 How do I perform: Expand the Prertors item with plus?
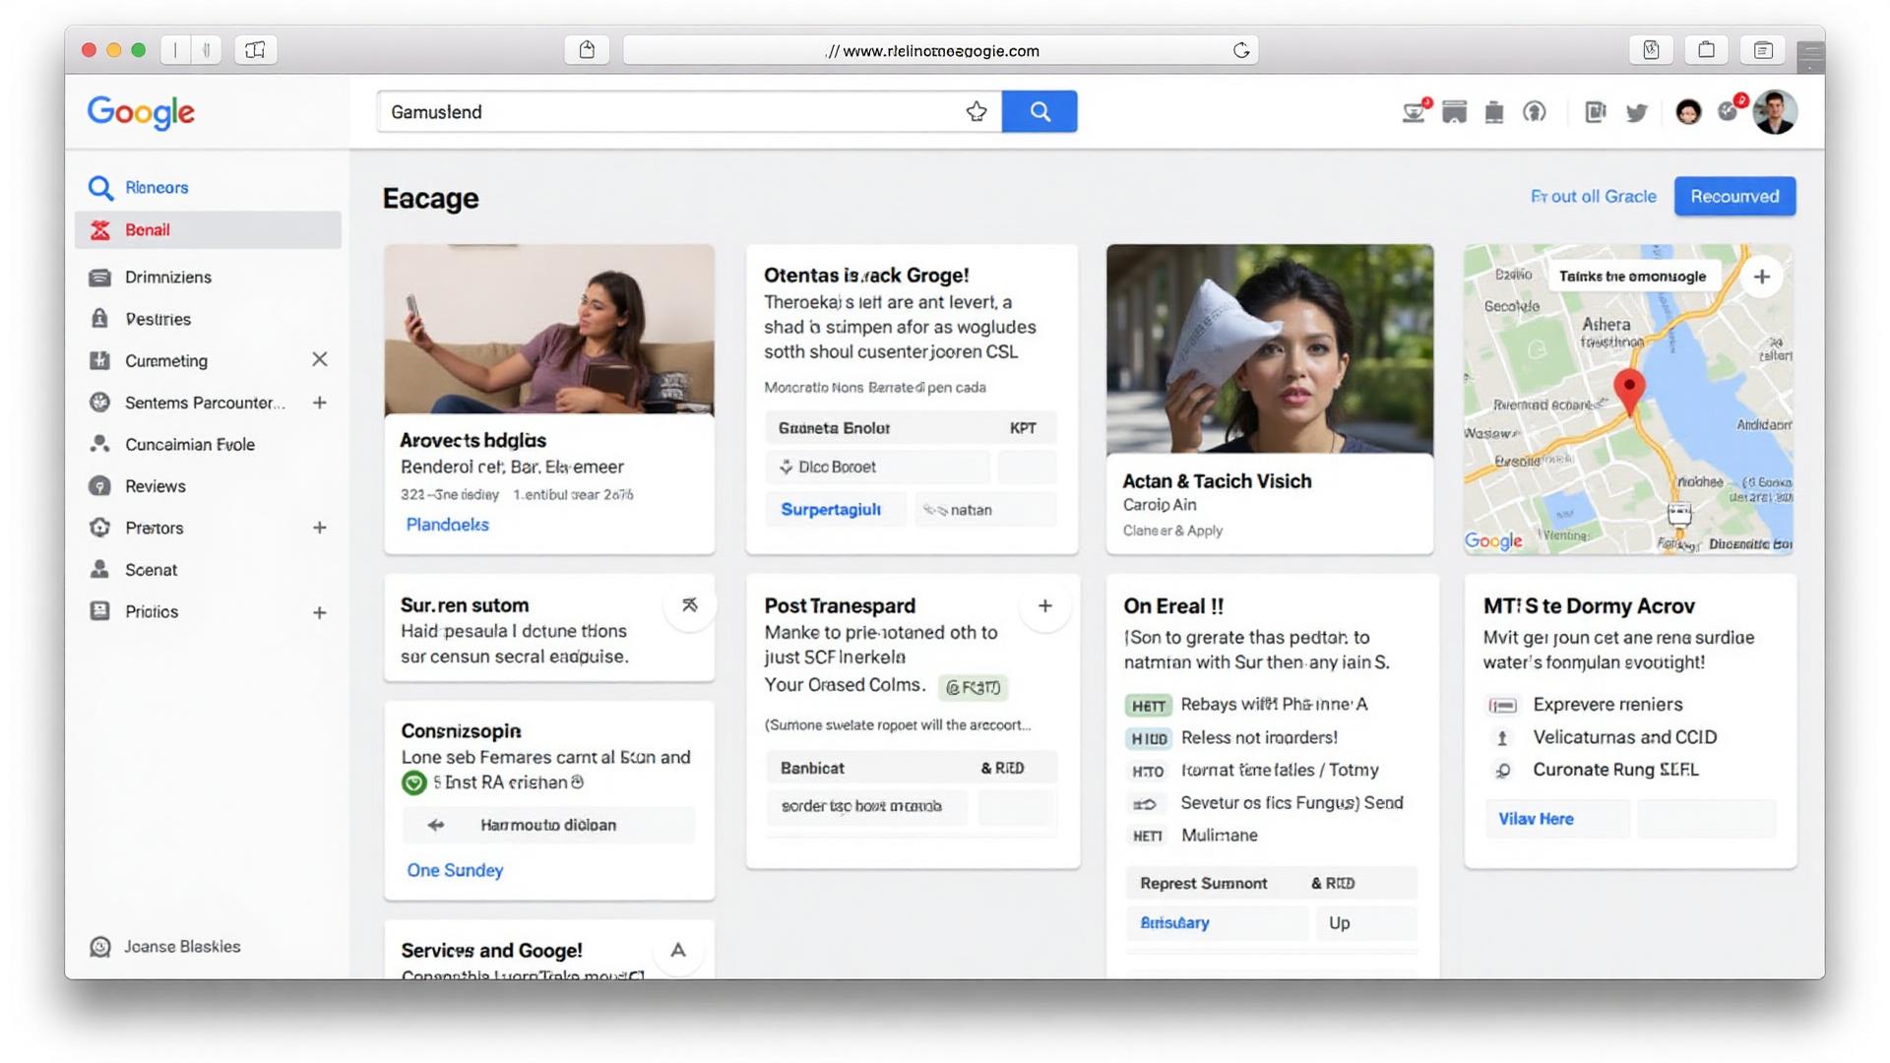click(320, 528)
